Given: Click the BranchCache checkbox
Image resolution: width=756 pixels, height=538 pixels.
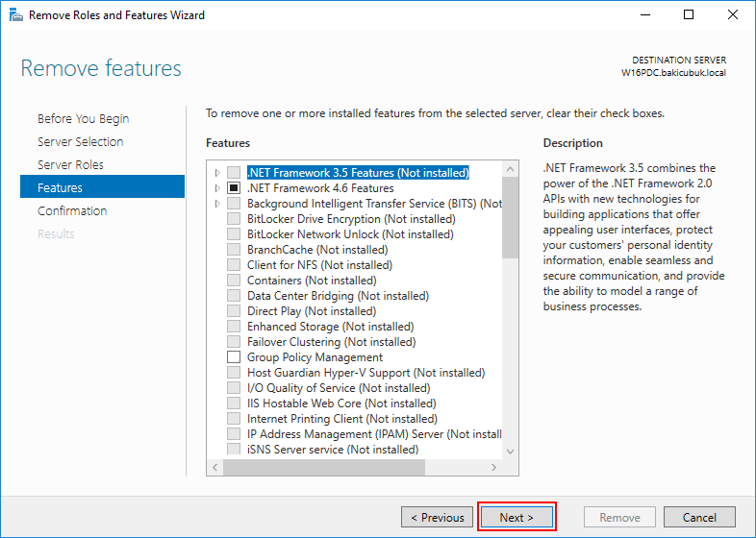Looking at the screenshot, I should click(234, 250).
